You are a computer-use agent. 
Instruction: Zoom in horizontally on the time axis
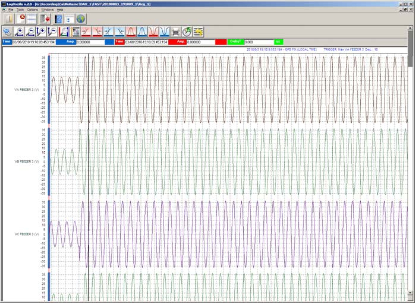coord(19,32)
